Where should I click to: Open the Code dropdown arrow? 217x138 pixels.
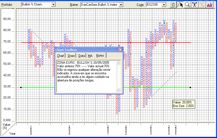[x=164, y=5]
